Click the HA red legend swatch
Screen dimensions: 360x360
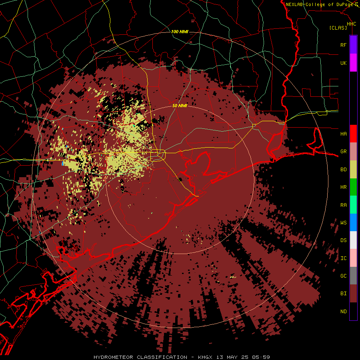tap(353, 134)
